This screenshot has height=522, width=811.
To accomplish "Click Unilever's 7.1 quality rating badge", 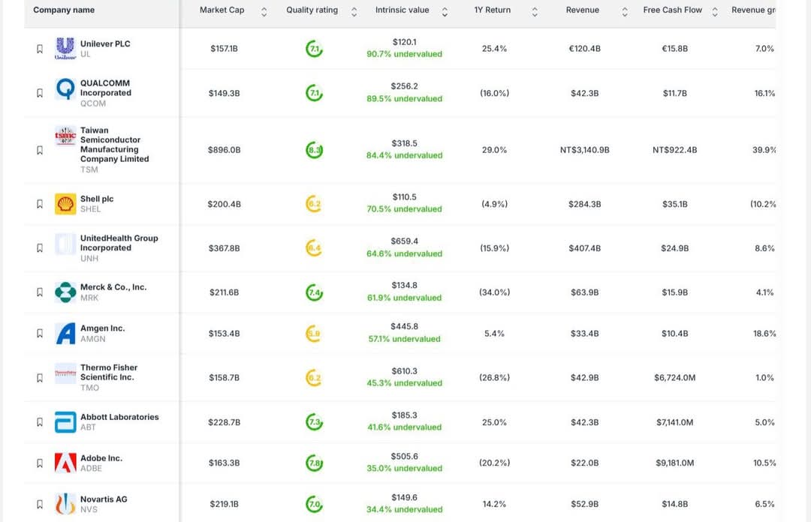I will (x=314, y=49).
